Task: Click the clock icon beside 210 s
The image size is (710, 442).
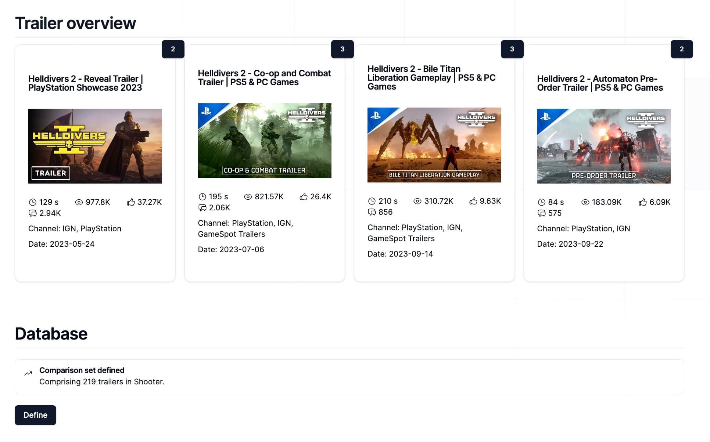Action: tap(372, 201)
